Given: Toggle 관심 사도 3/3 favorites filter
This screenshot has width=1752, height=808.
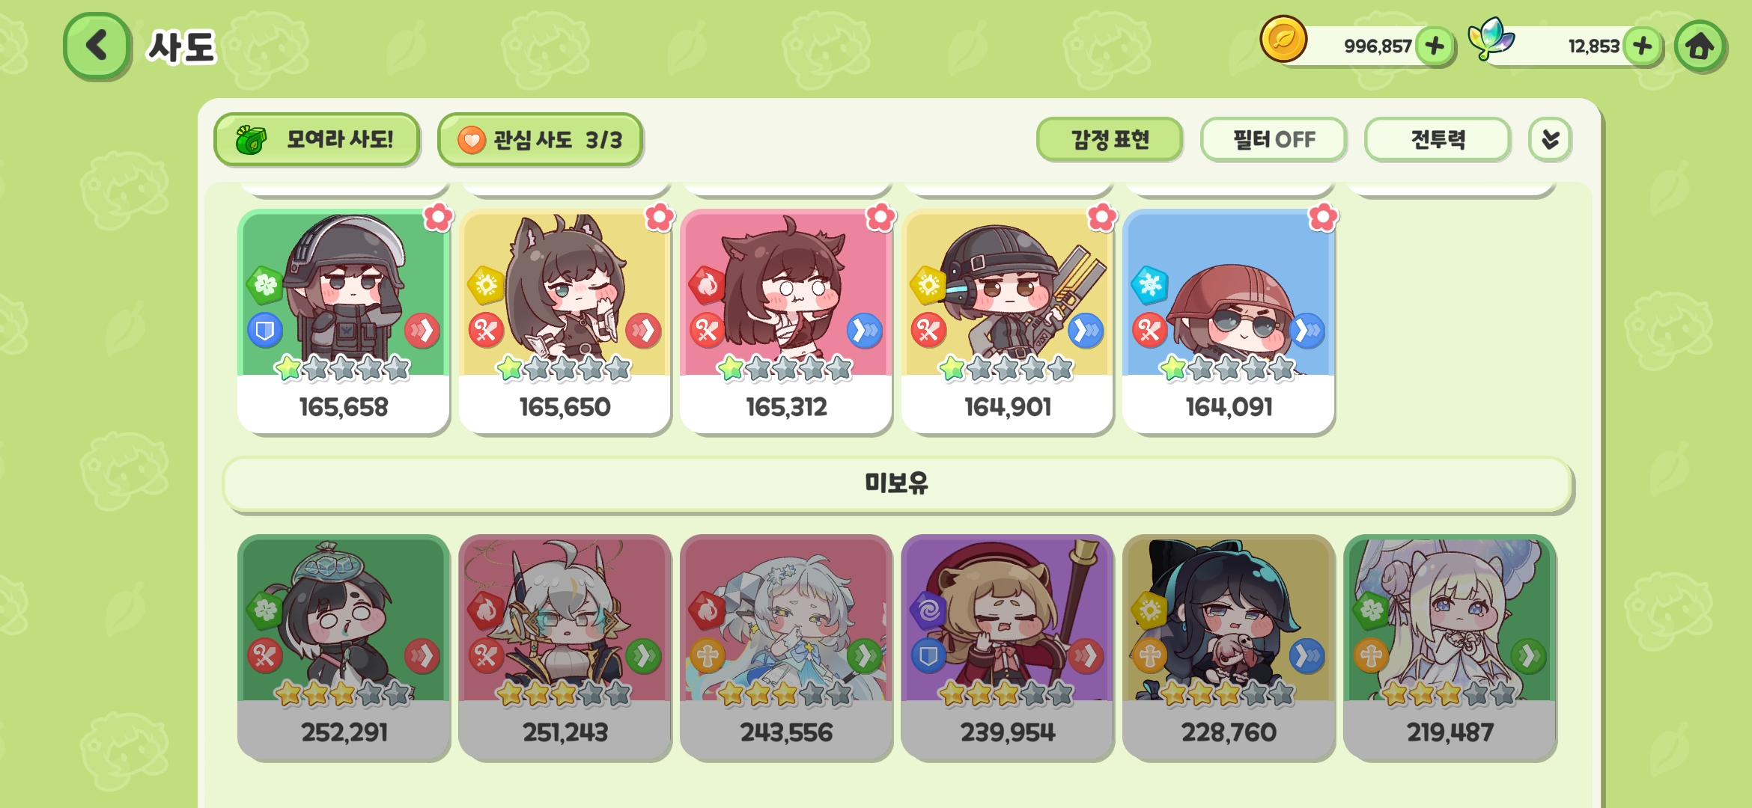Looking at the screenshot, I should [540, 140].
